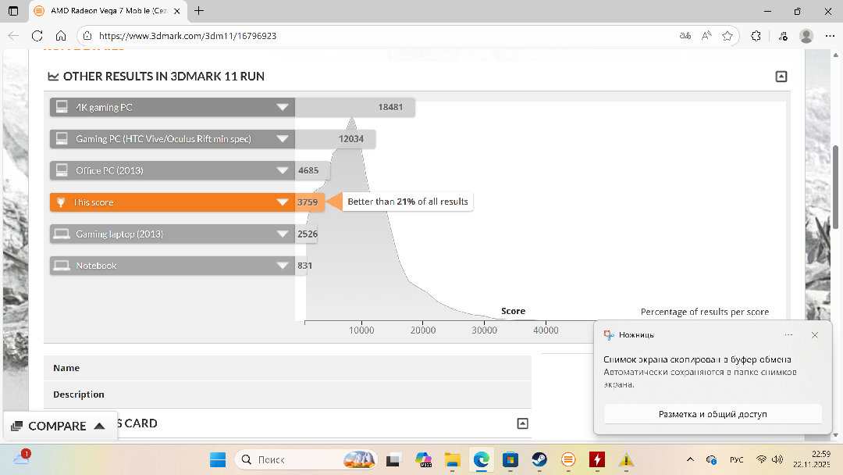Click the 12034 score value
The height and width of the screenshot is (475, 843).
(x=351, y=139)
